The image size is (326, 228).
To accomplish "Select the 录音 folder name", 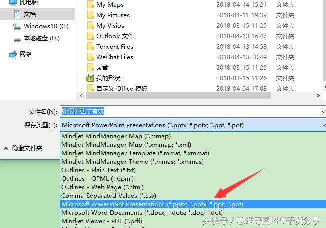I will (x=102, y=68).
